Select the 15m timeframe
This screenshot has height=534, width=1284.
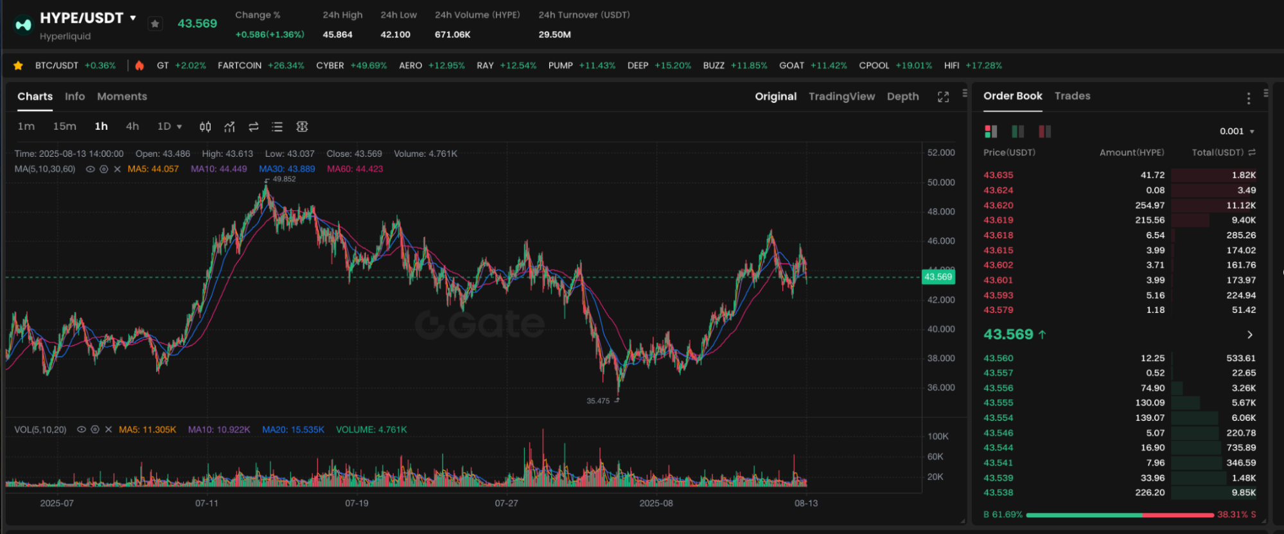(x=64, y=127)
